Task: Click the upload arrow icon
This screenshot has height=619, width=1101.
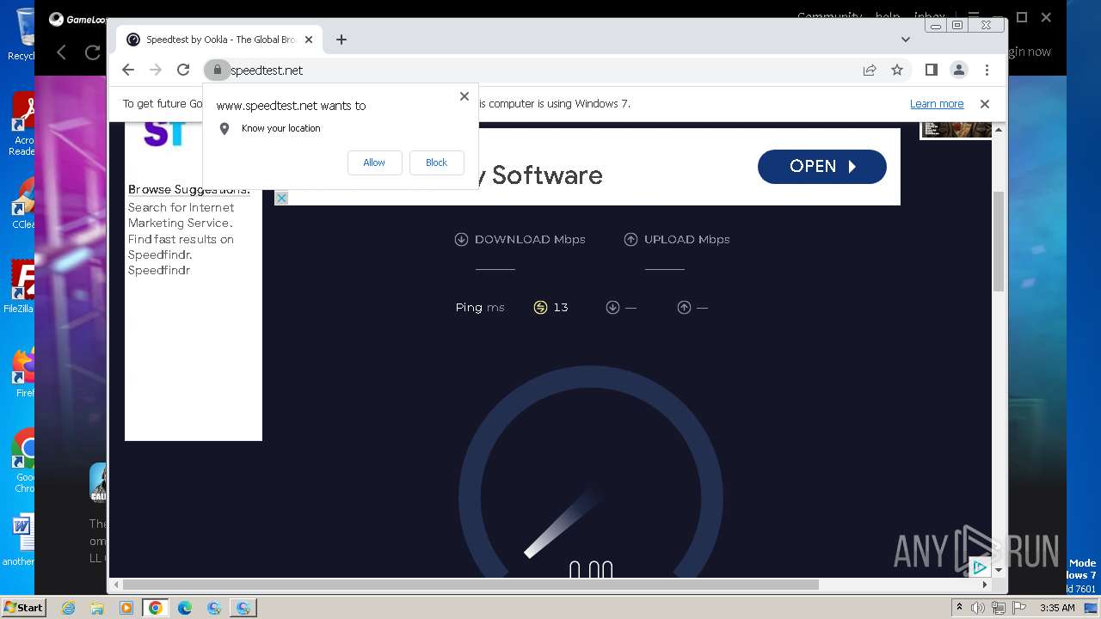Action: click(x=630, y=240)
